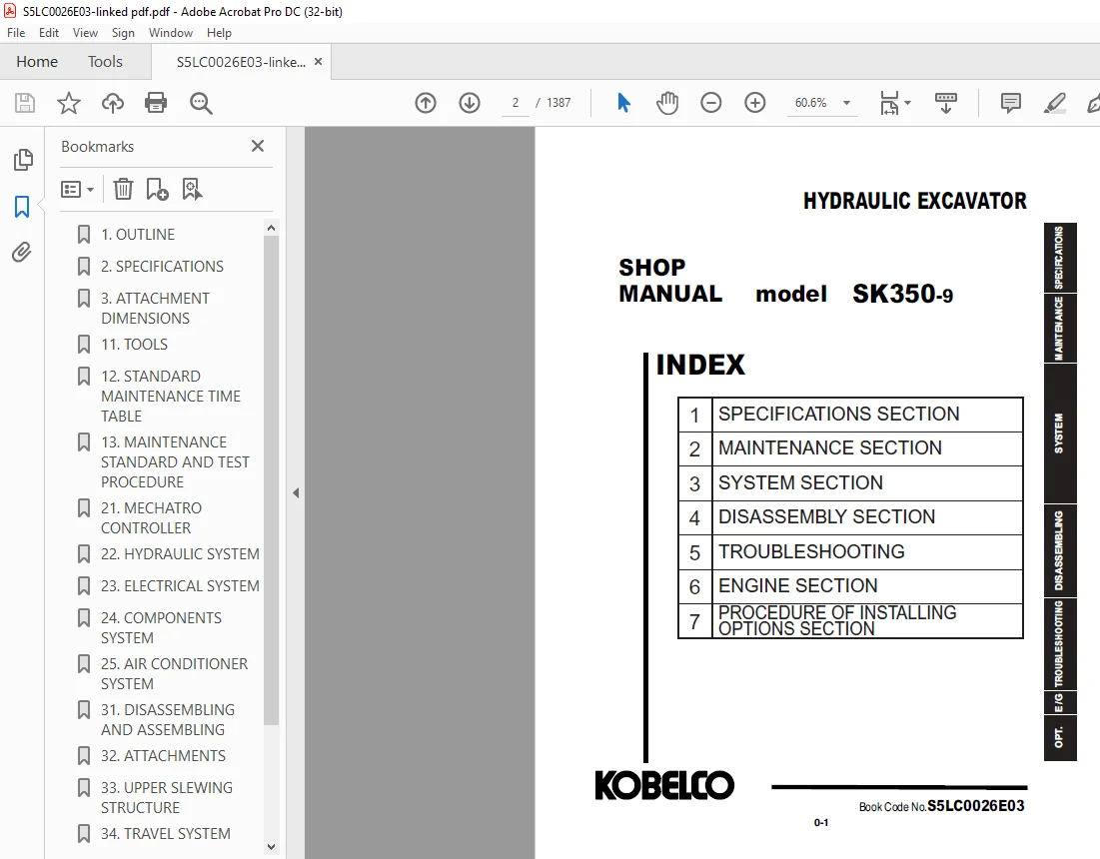Open bookmark 3. ATTACHMENT DIMENSIONS
Screen dimensions: 1100x859
tap(155, 309)
